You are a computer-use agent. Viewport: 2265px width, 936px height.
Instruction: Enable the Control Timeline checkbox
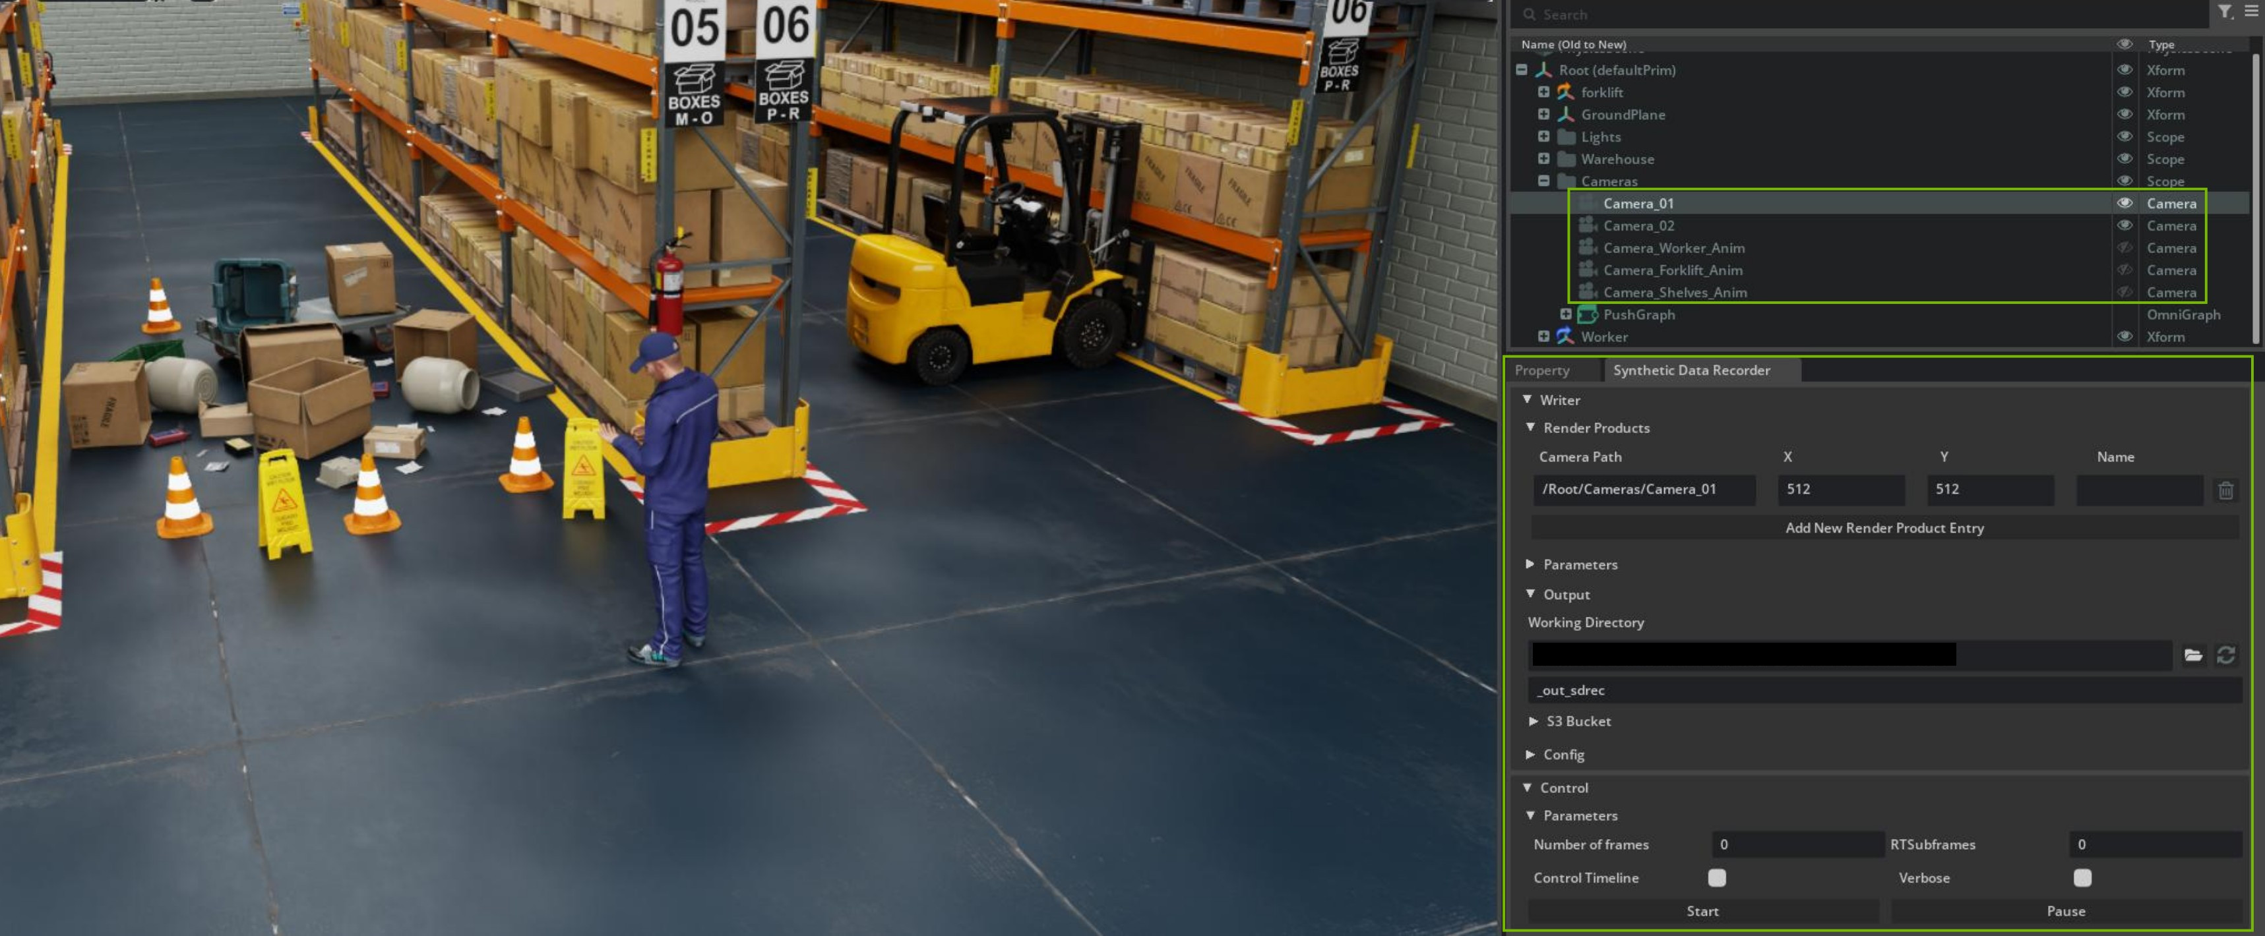pyautogui.click(x=1716, y=877)
